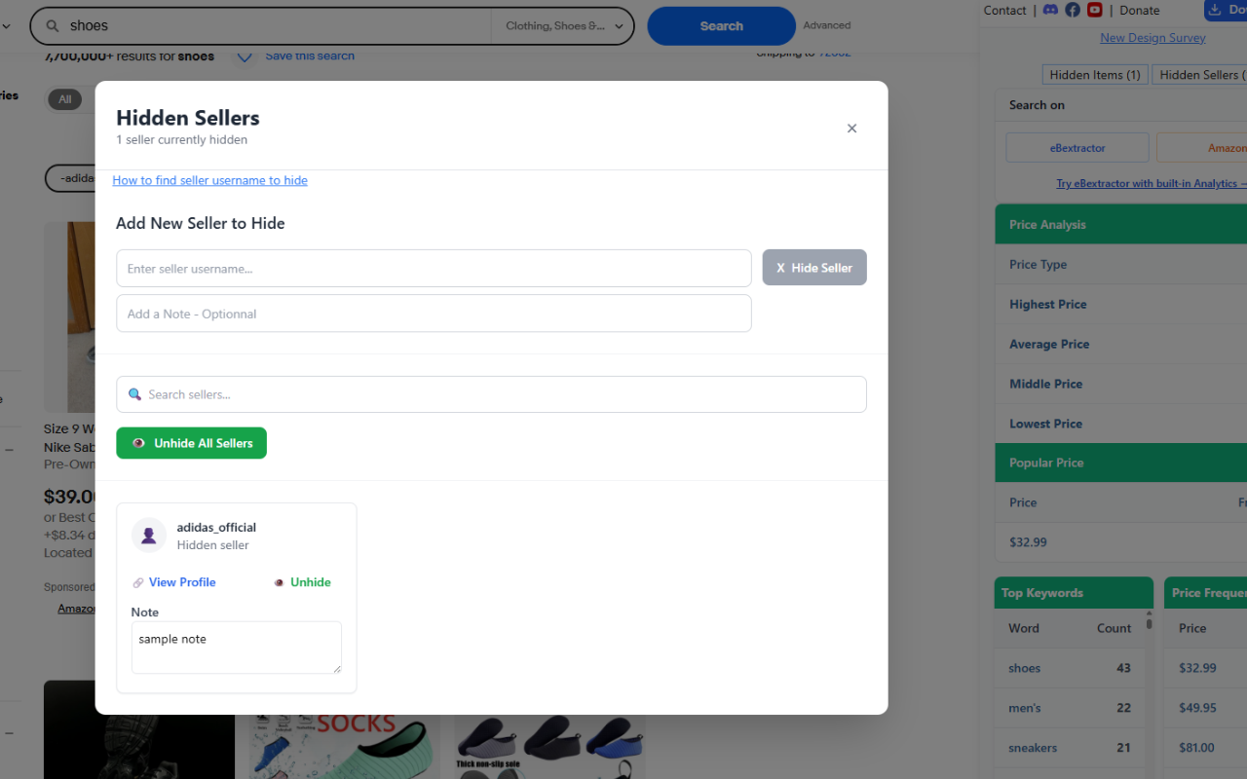Viewport: 1247px width, 779px height.
Task: Click the Facebook icon at the top
Action: pos(1073,10)
